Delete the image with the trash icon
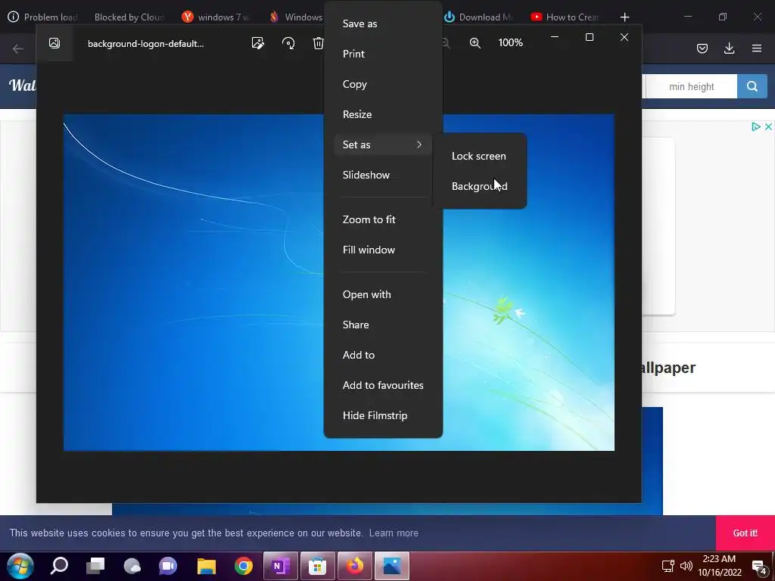 [x=319, y=43]
